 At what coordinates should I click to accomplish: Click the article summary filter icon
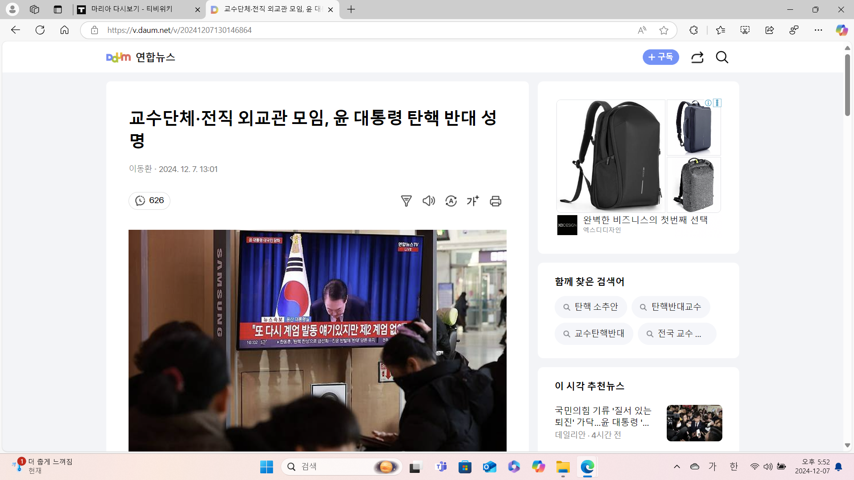point(406,201)
